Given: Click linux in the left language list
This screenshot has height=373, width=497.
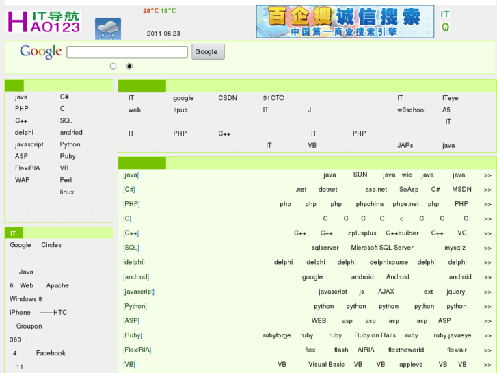Looking at the screenshot, I should 67,192.
